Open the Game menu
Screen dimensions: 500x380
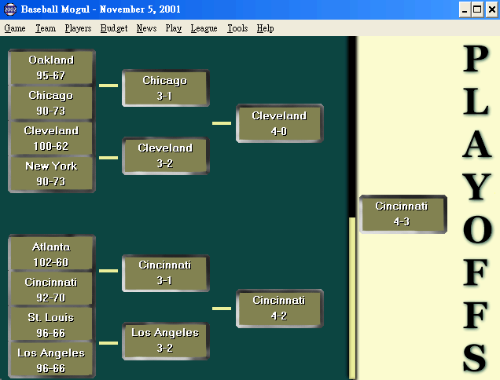[x=15, y=28]
